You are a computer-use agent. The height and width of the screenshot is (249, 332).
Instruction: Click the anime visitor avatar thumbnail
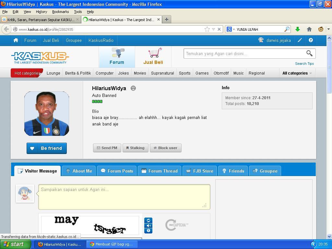25,194
